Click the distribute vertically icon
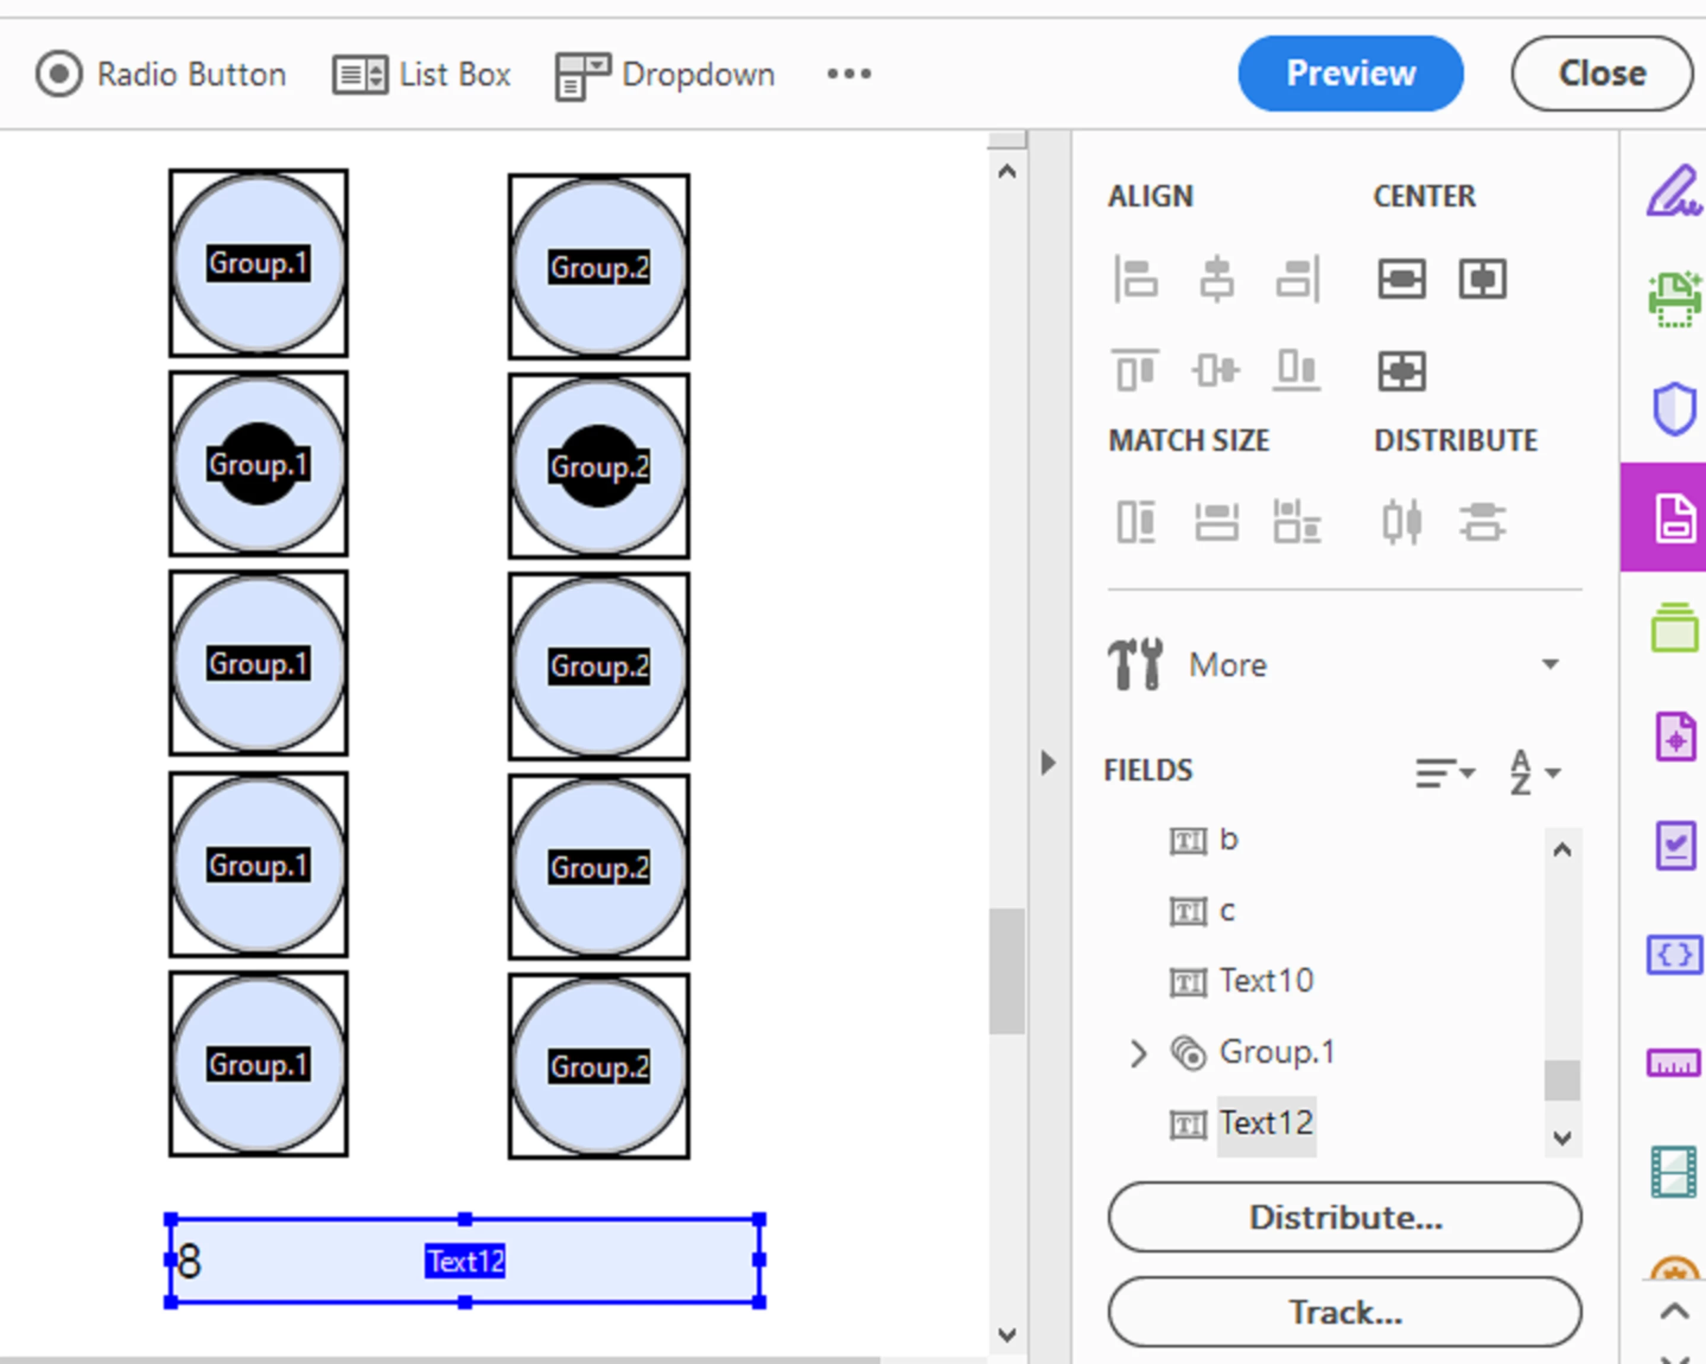The height and width of the screenshot is (1364, 1706). tap(1482, 521)
